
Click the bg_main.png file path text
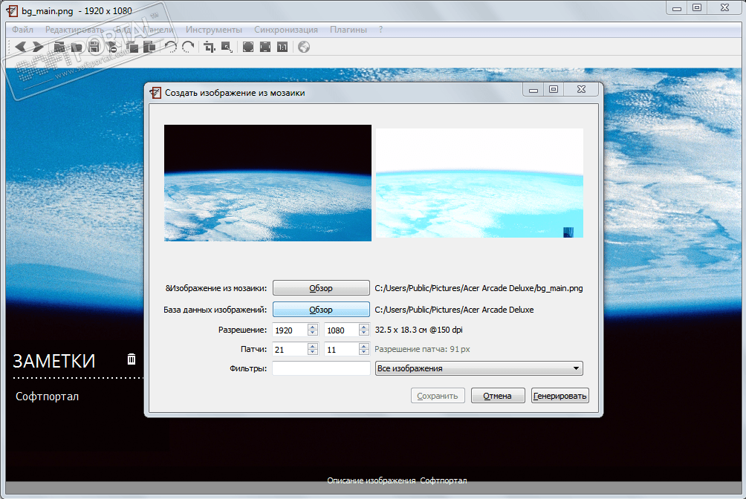tap(479, 288)
